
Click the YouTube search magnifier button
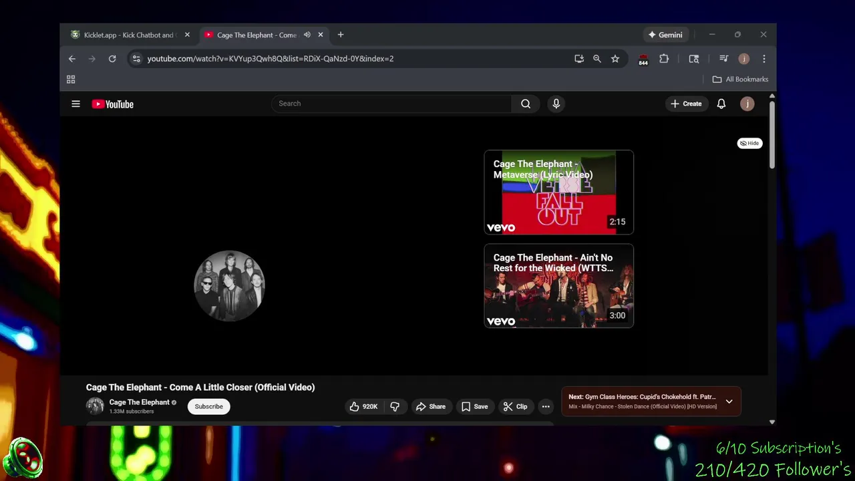coord(526,104)
